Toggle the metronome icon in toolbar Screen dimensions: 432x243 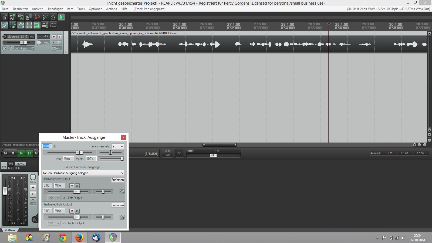tap(53, 17)
